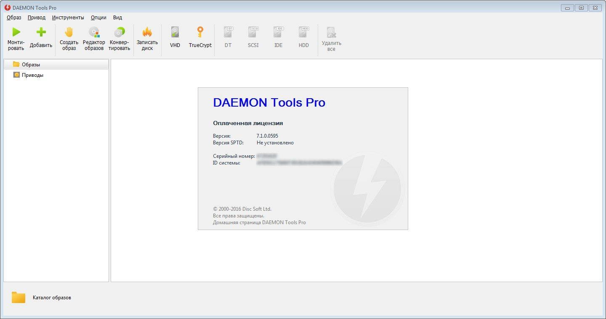
Task: Open the TrueCrypt key icon
Action: pyautogui.click(x=200, y=32)
